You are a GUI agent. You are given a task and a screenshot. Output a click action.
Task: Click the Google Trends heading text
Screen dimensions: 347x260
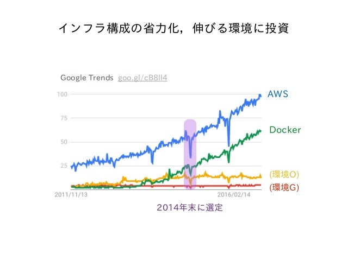[87, 78]
